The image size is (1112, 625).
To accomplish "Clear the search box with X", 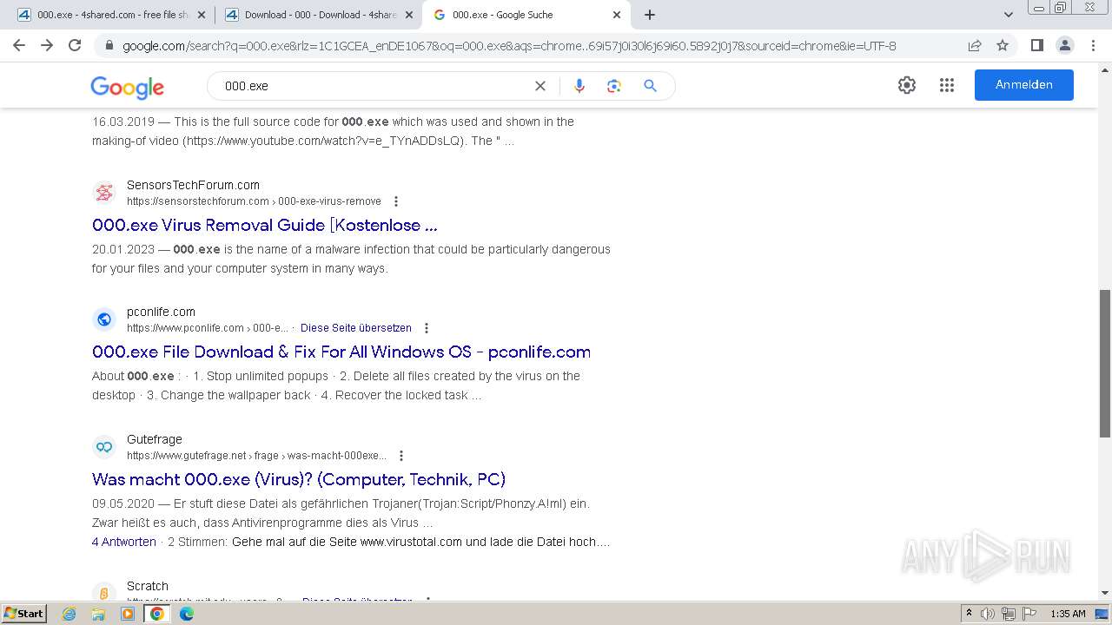I will (x=540, y=86).
